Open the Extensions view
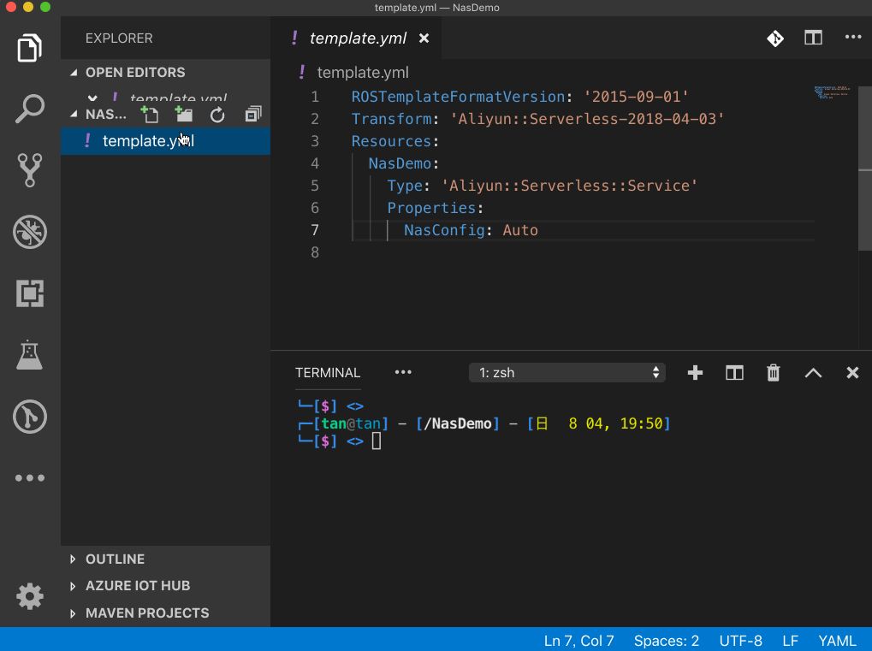The height and width of the screenshot is (651, 872). (30, 293)
